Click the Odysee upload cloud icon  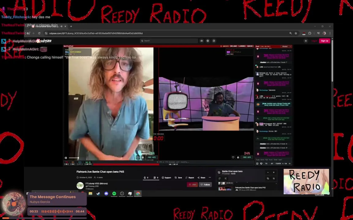(202, 41)
